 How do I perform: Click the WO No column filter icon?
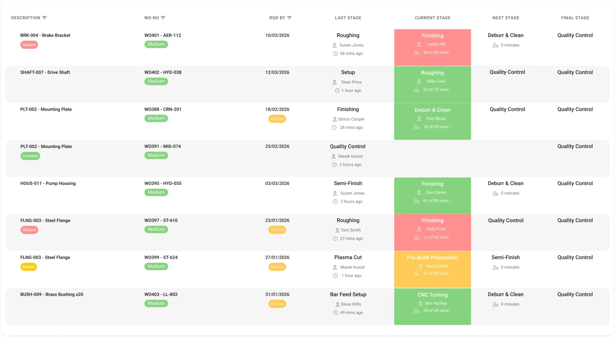point(163,18)
